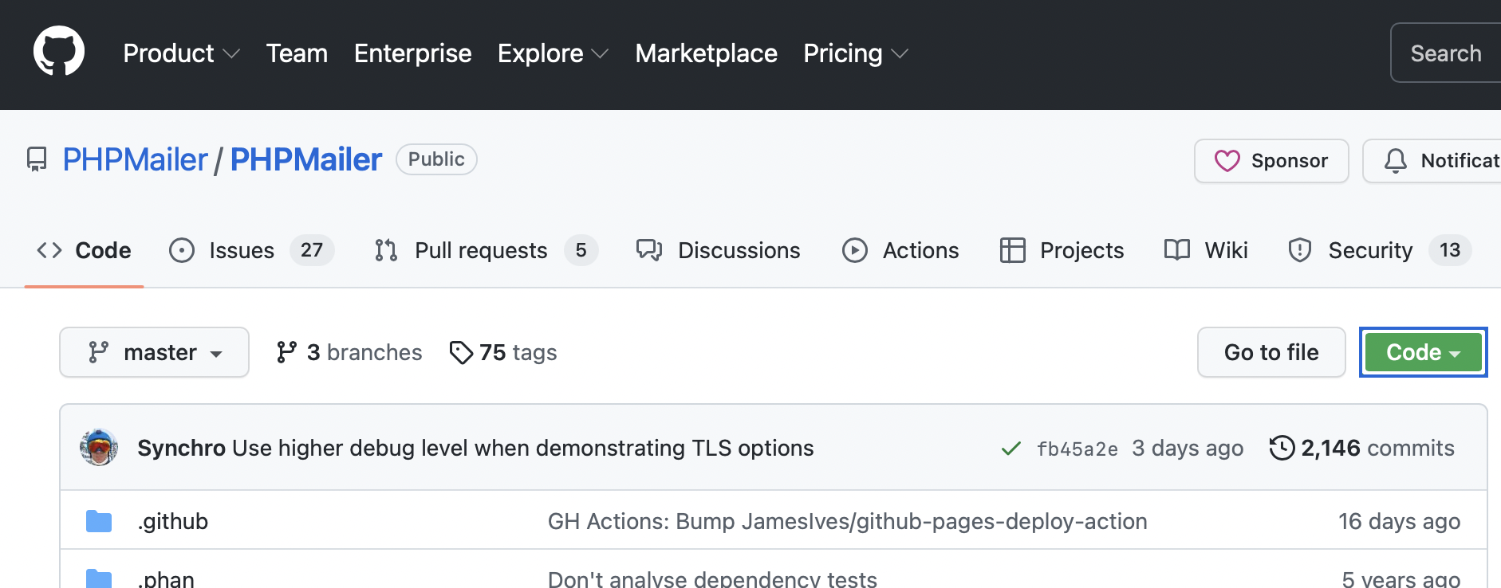Switch to the Actions tab

[x=900, y=250]
